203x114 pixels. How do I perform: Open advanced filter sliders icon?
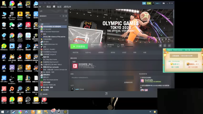66,20
